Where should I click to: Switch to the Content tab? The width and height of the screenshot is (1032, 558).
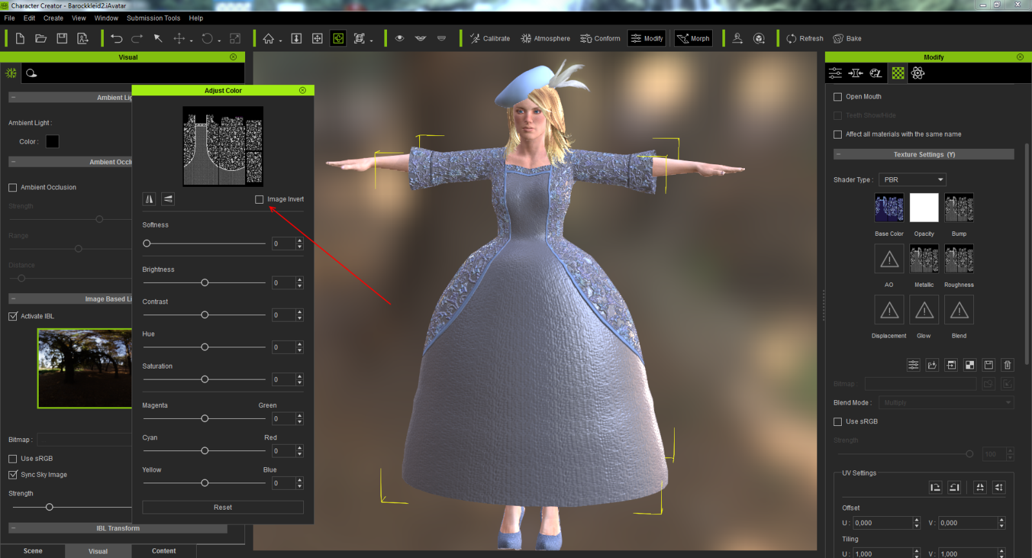point(164,551)
